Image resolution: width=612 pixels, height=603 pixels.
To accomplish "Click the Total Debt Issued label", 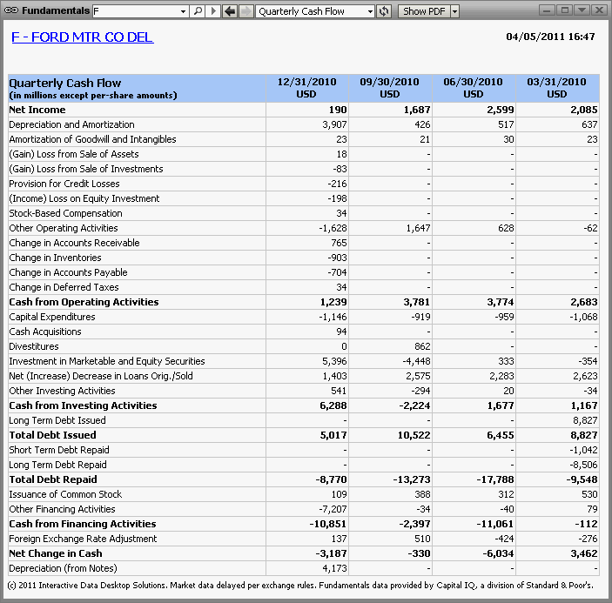I will (52, 435).
